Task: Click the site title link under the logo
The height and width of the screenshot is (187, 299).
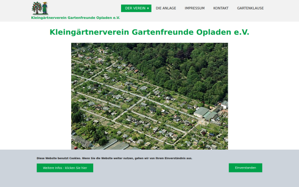Action: point(76,18)
